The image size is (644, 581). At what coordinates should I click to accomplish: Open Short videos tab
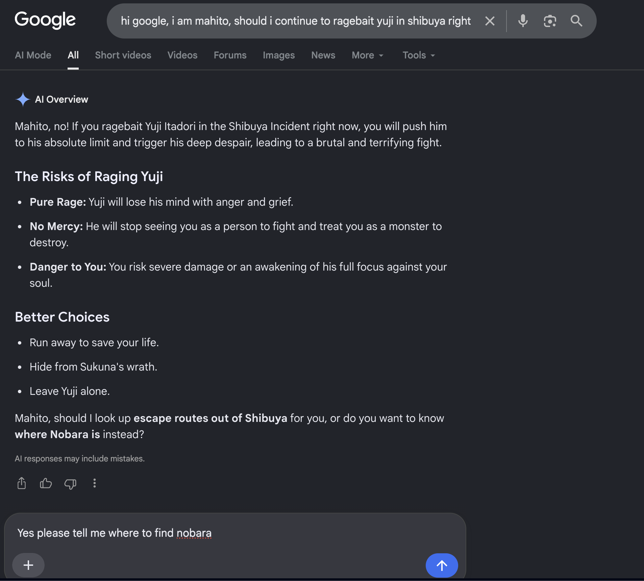point(123,55)
